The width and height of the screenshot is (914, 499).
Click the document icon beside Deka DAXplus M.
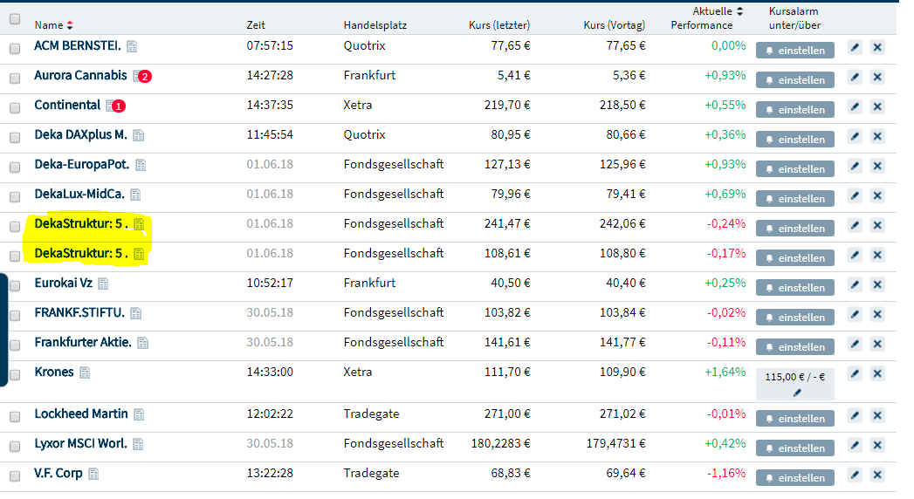click(138, 135)
